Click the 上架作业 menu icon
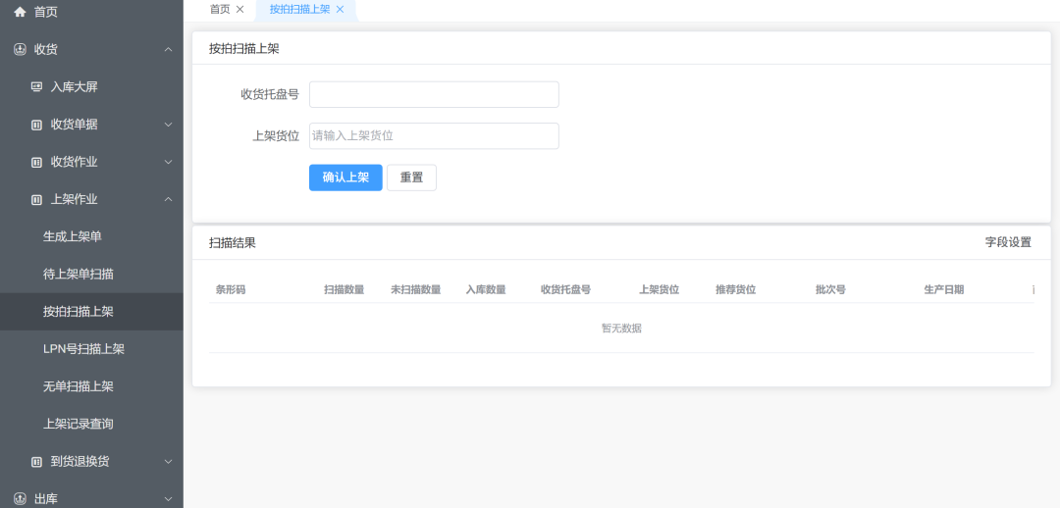Image resolution: width=1060 pixels, height=508 pixels. coord(36,199)
